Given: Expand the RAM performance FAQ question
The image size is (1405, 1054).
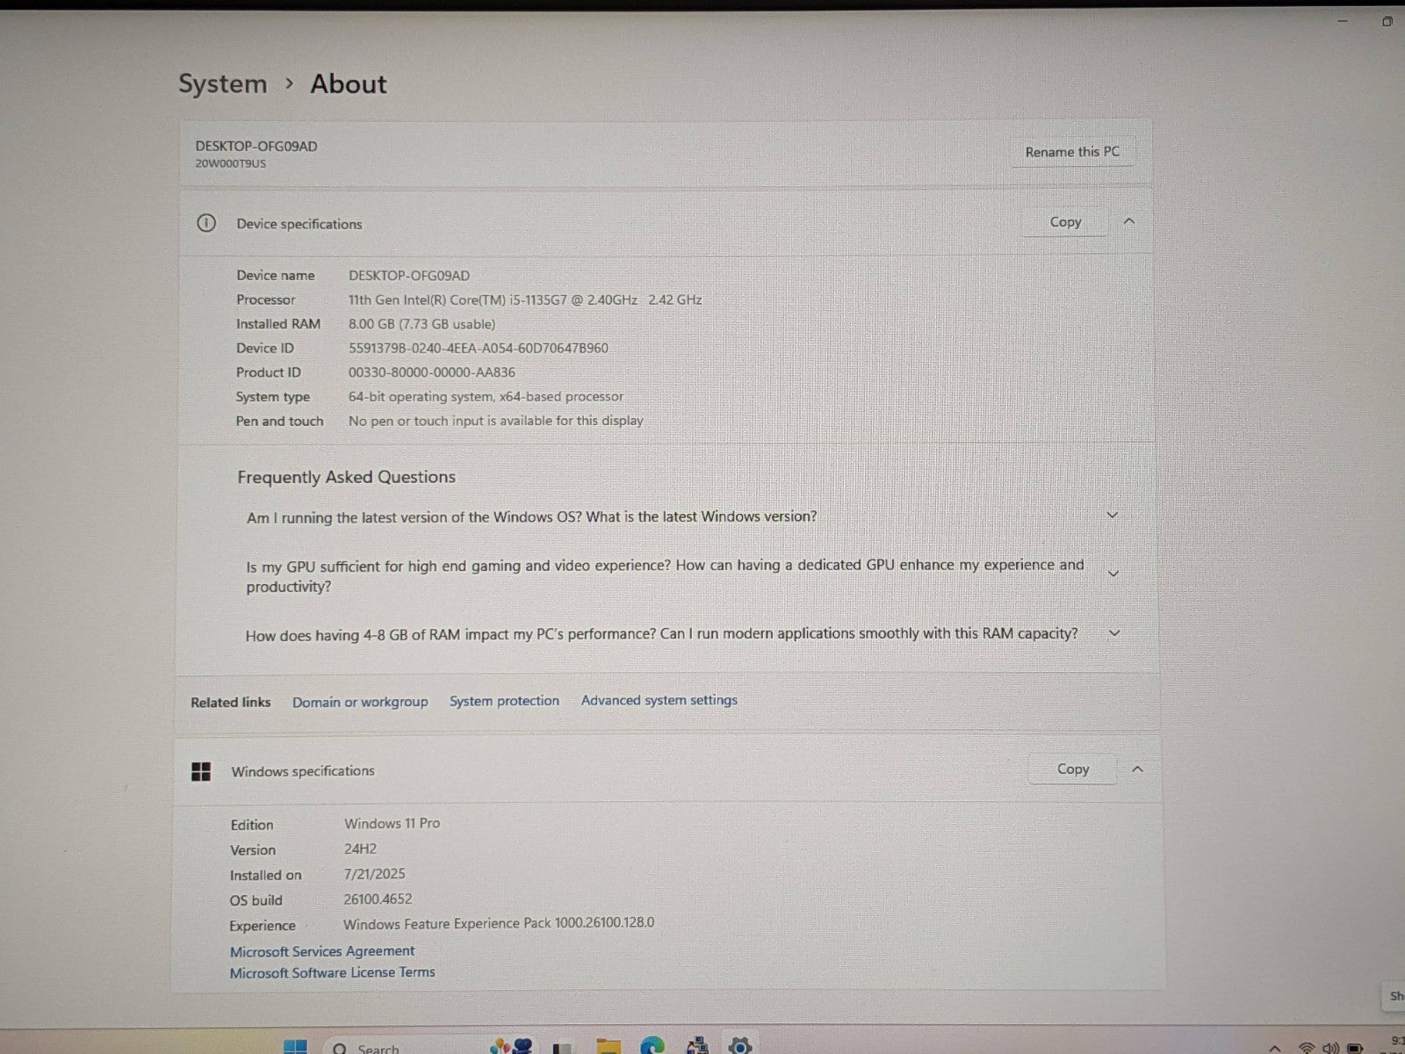Looking at the screenshot, I should (x=1114, y=633).
